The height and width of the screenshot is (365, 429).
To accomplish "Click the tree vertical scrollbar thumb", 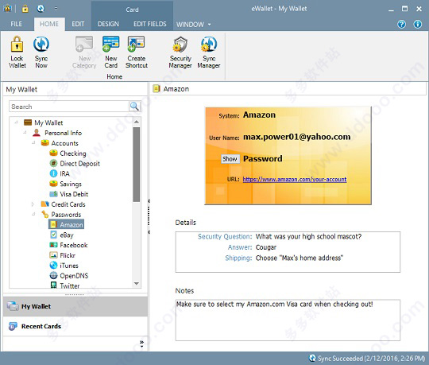I will (137, 165).
